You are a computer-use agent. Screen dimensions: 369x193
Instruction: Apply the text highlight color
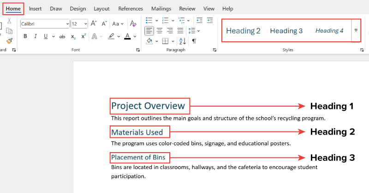pyautogui.click(x=111, y=36)
